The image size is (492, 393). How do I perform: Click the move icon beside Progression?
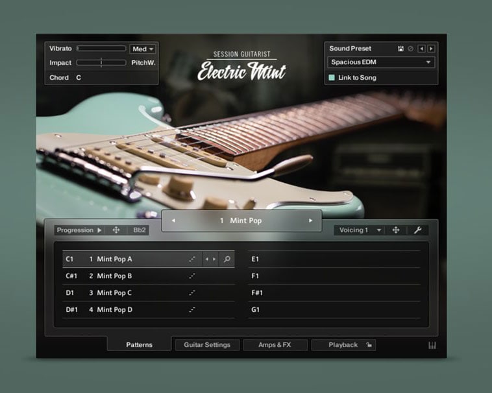click(x=116, y=230)
